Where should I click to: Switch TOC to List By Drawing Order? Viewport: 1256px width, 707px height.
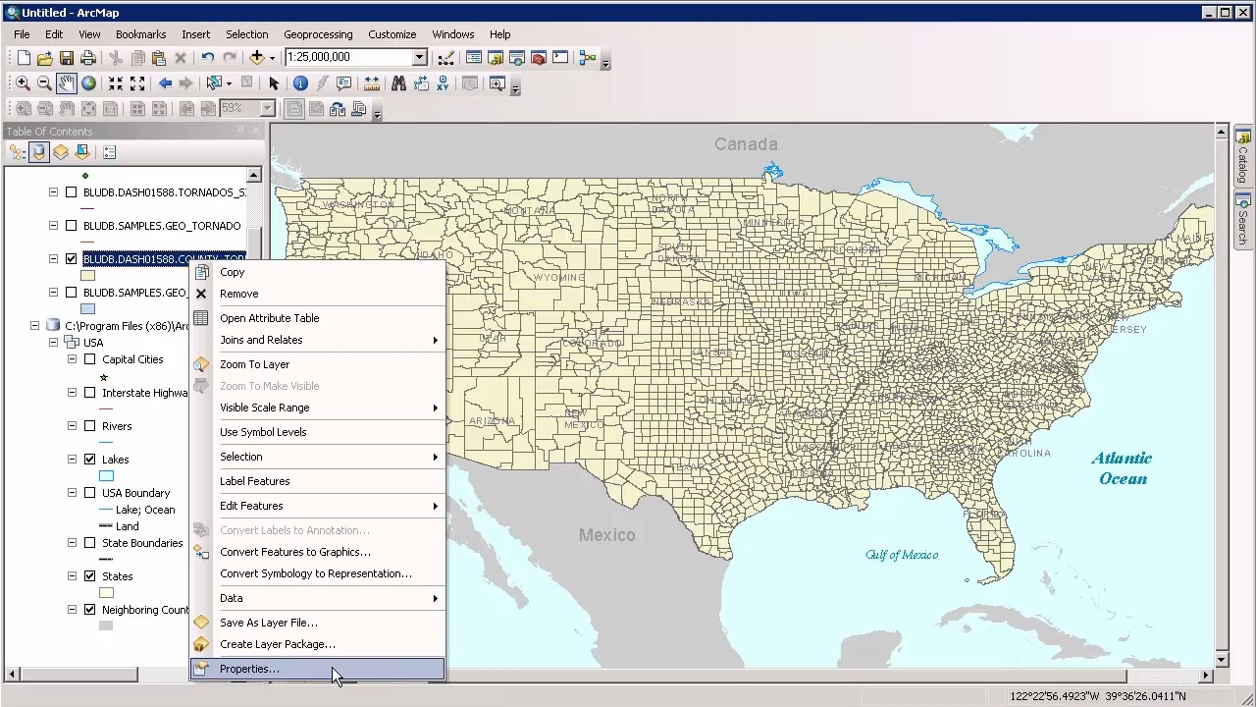click(x=17, y=152)
